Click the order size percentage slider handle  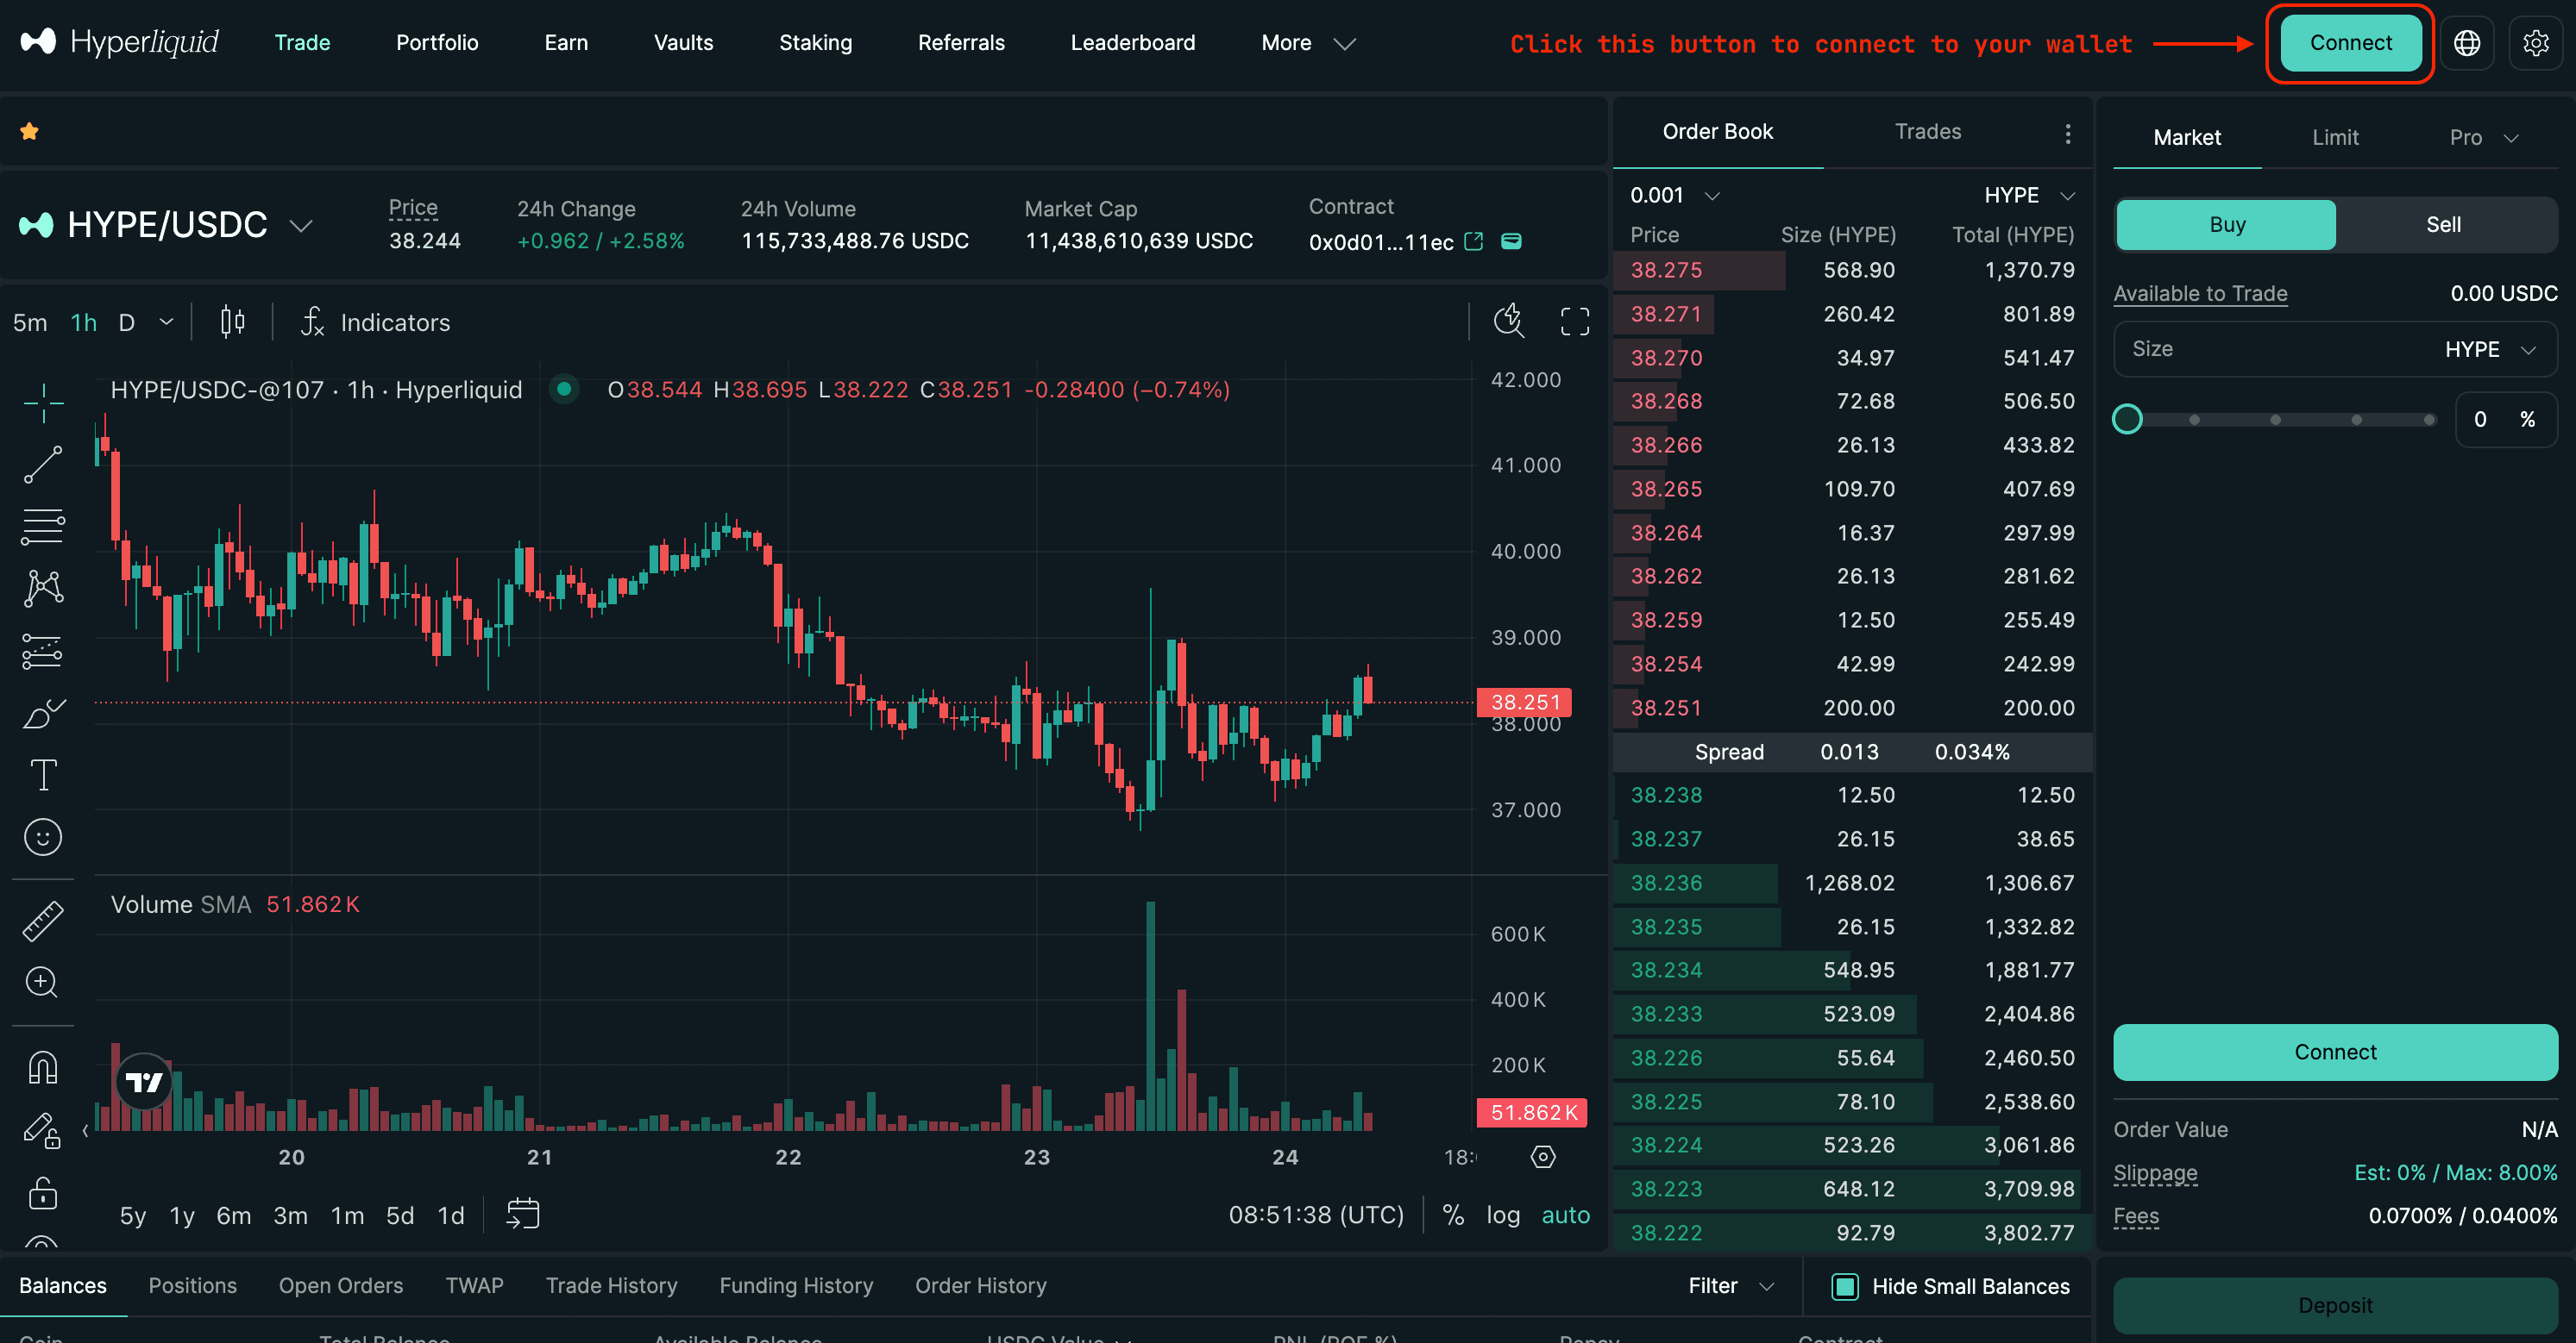(x=2127, y=419)
